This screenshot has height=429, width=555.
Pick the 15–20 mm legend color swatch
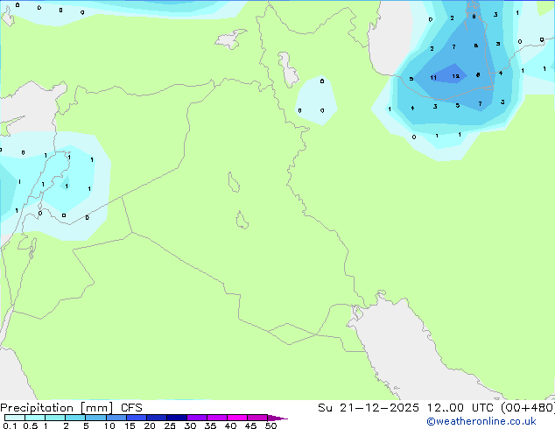tap(136, 418)
